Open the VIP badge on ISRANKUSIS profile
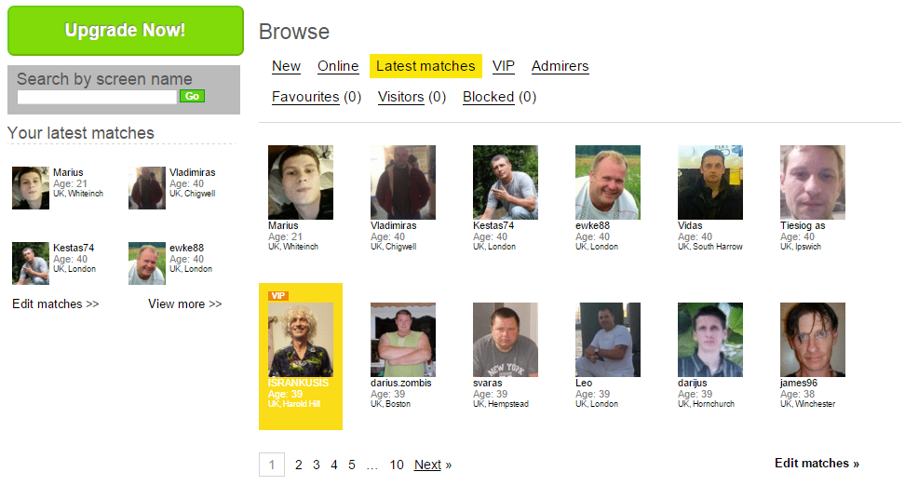 pyautogui.click(x=278, y=296)
